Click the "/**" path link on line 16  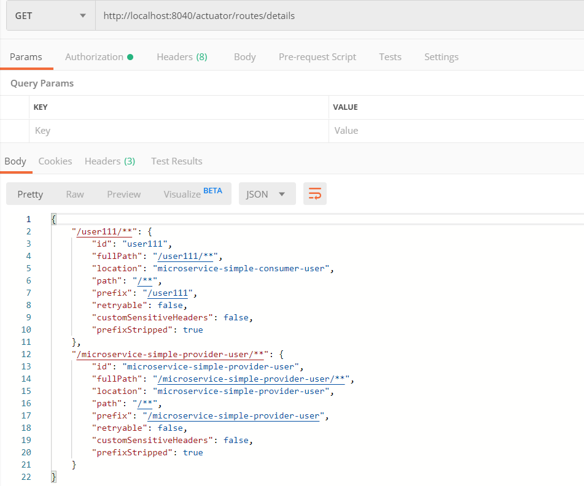click(x=145, y=403)
